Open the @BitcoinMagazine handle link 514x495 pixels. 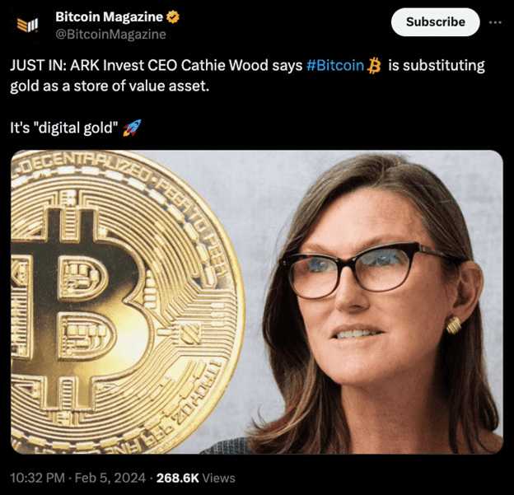pyautogui.click(x=111, y=34)
